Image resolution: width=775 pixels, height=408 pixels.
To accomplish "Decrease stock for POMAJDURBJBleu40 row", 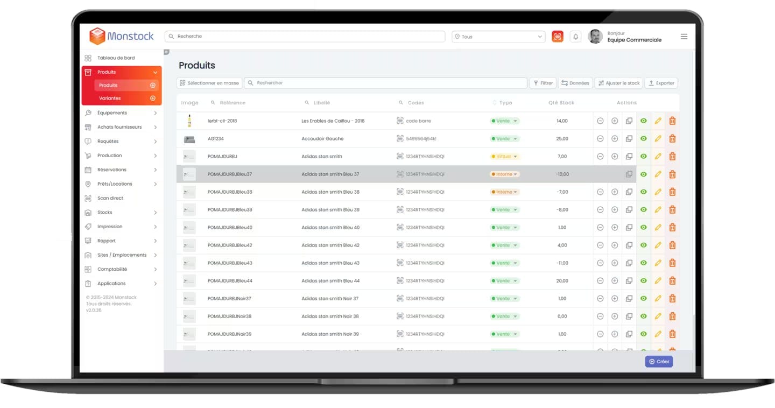I will point(600,228).
